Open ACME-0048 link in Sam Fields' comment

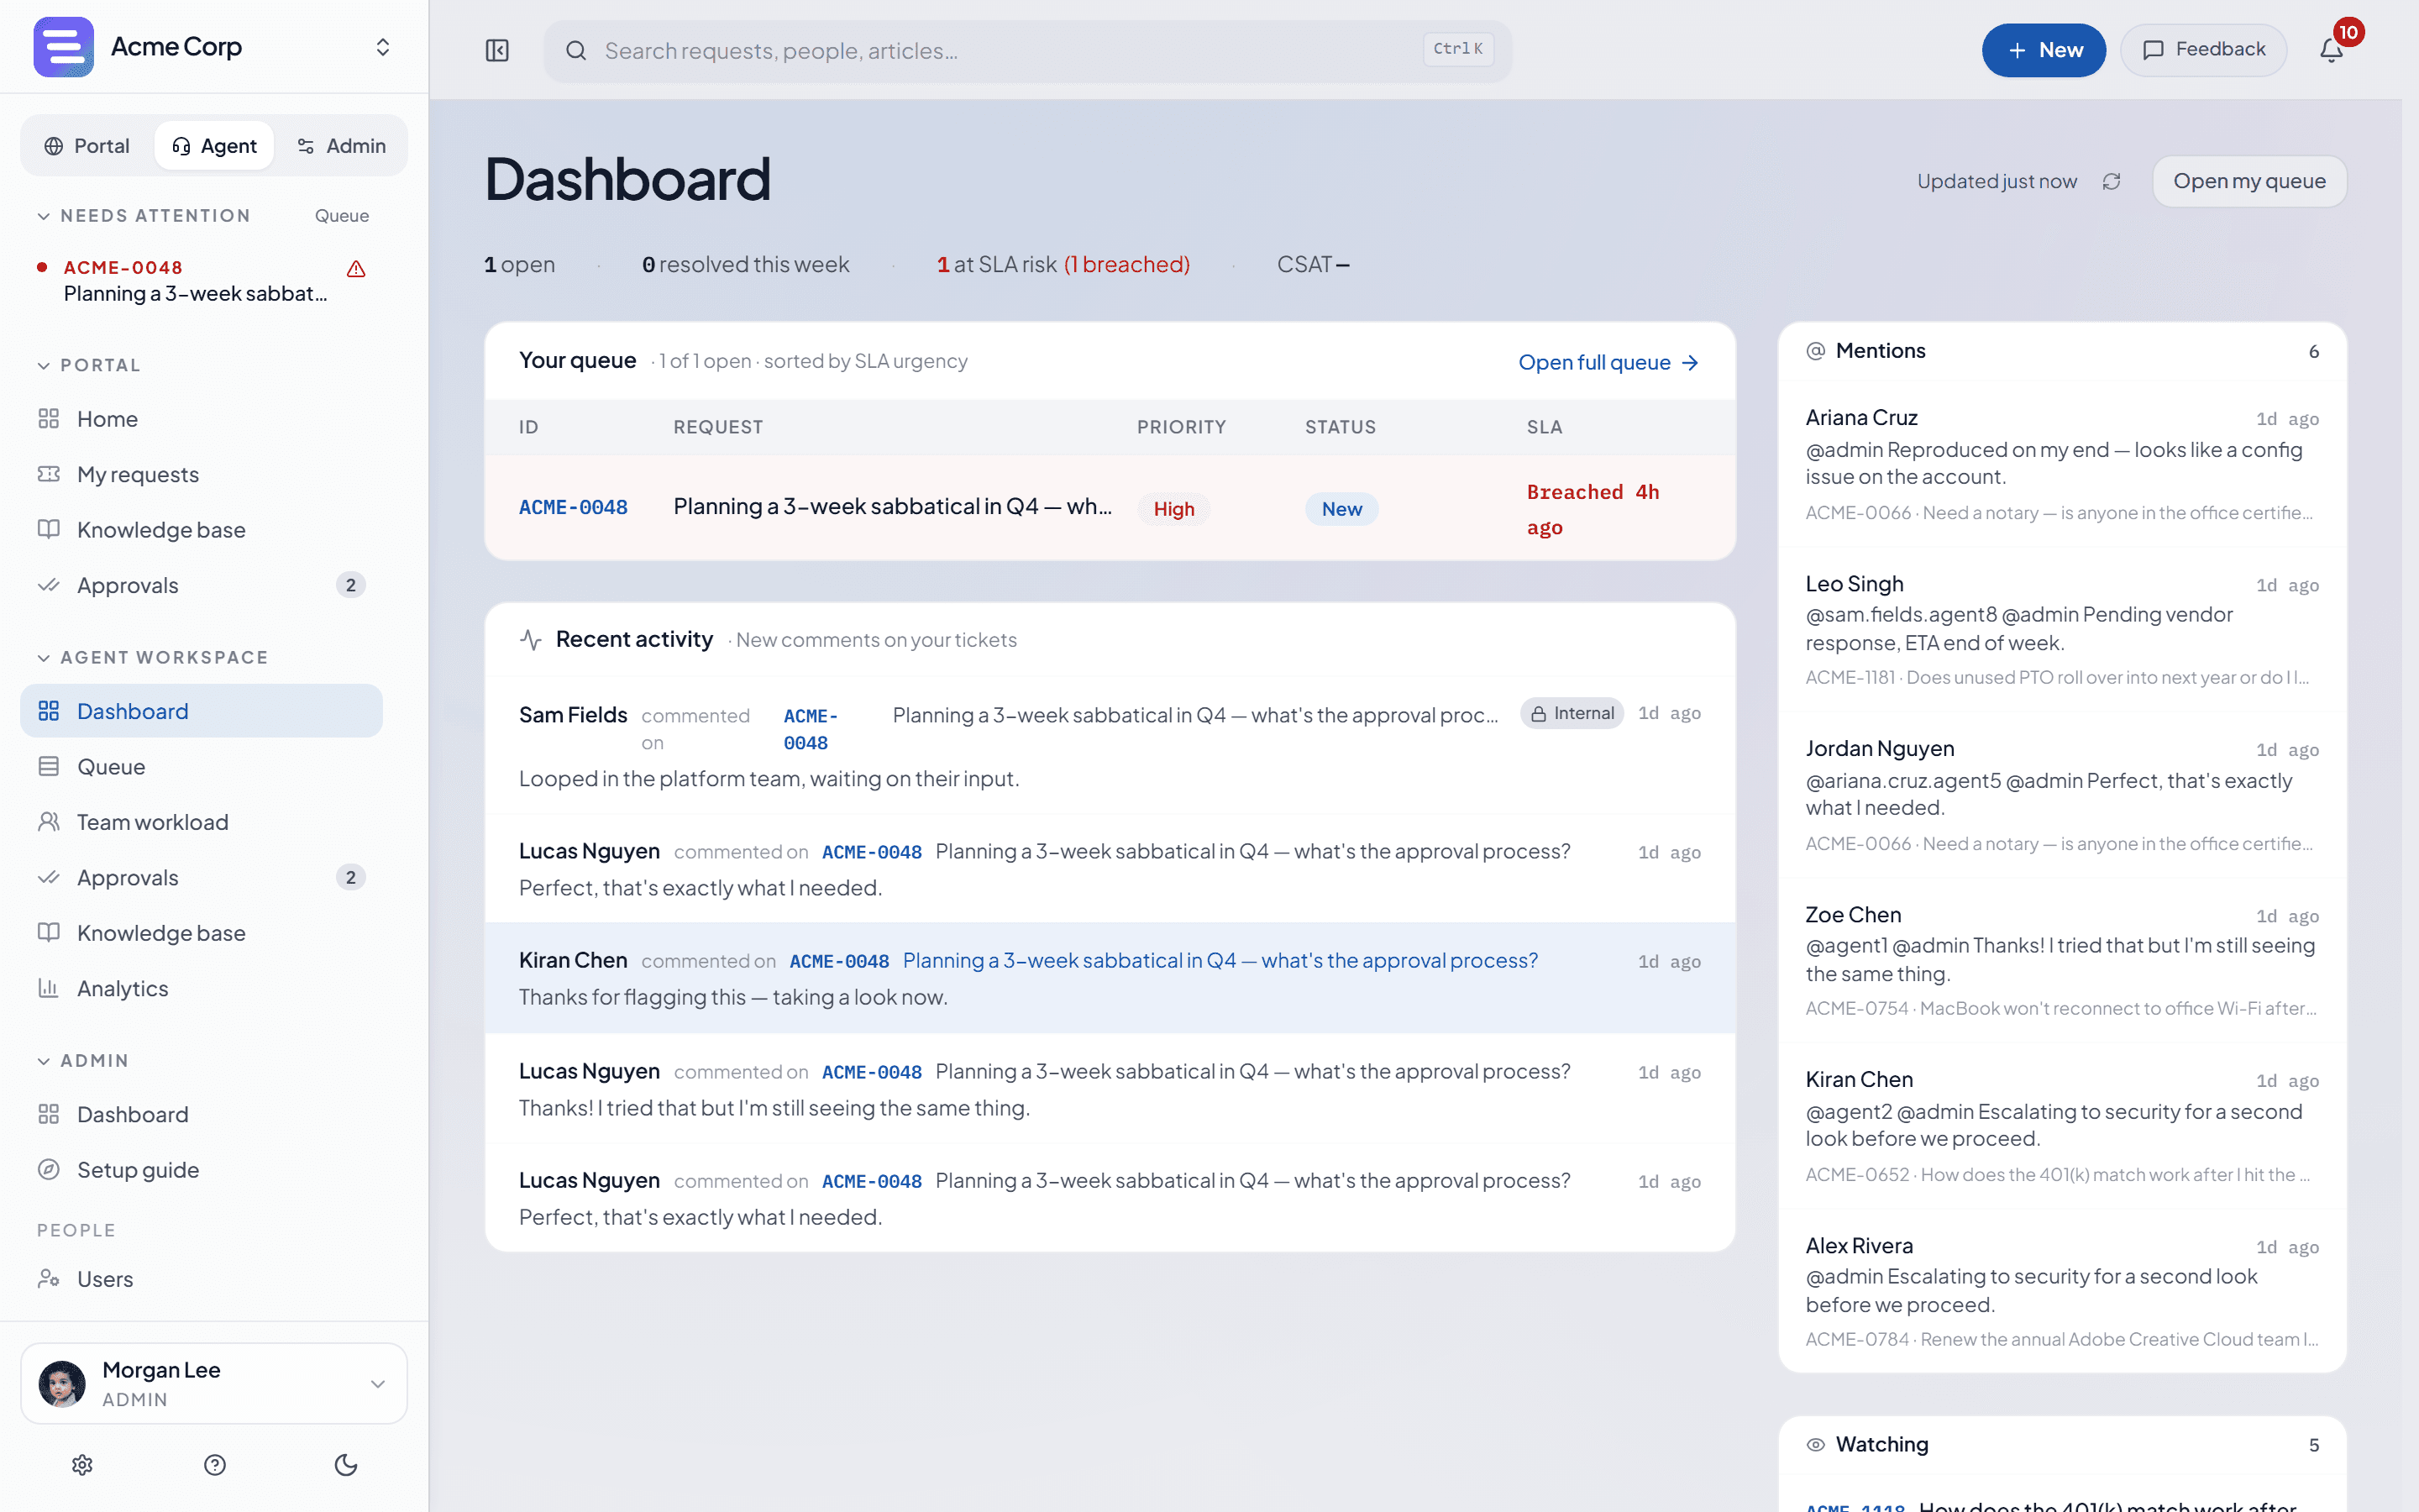810,729
